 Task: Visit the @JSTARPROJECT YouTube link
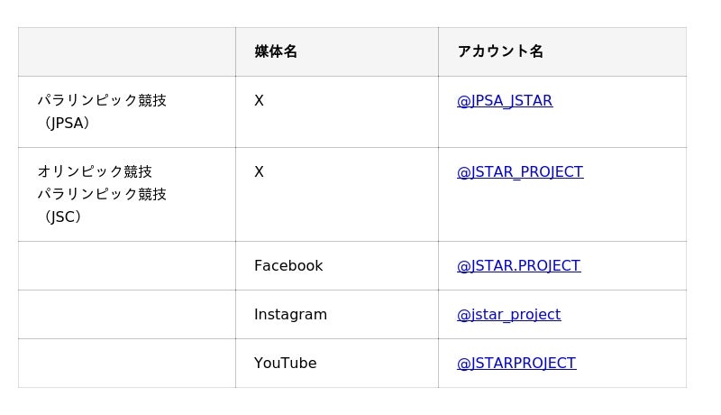[516, 364]
